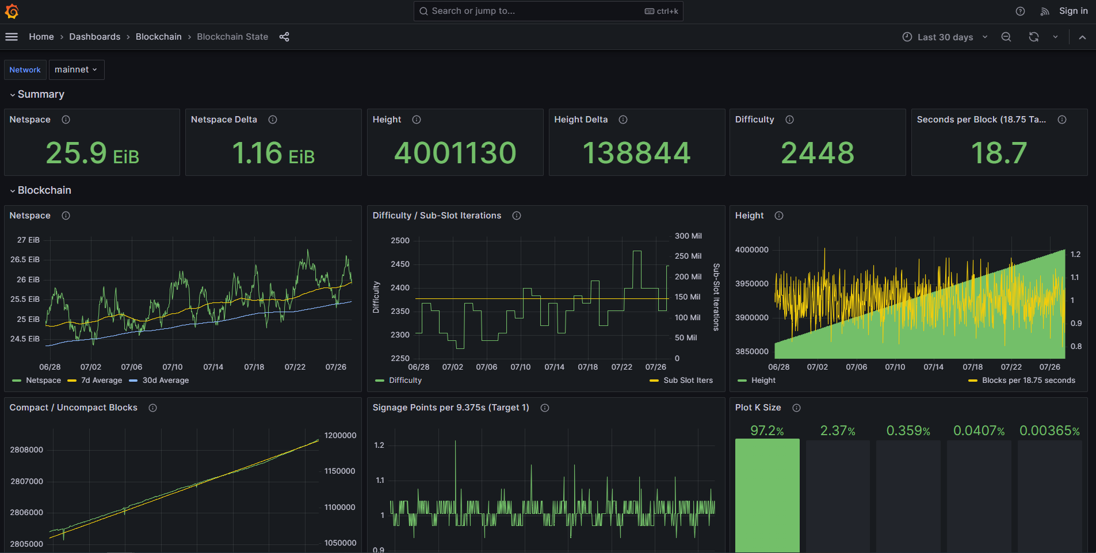Collapse the Summary row section
Viewport: 1096px width, 553px height.
[x=40, y=94]
